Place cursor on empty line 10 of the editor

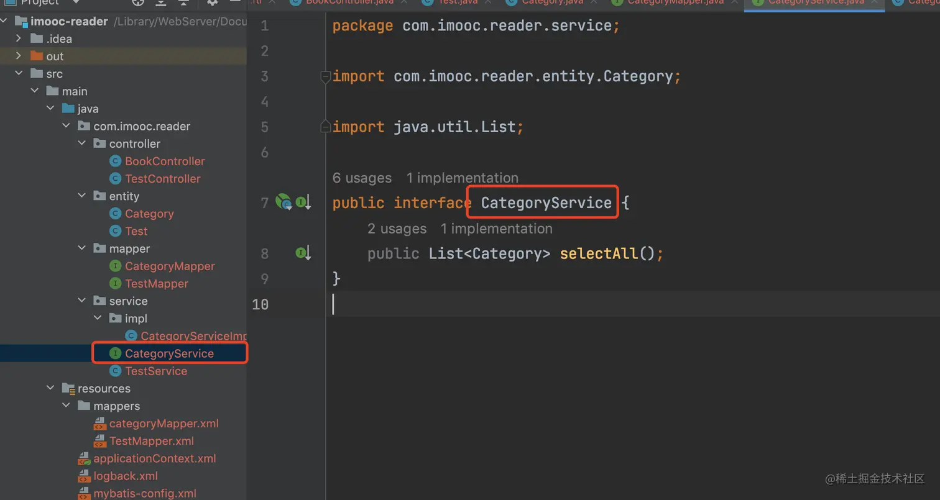tap(632, 304)
